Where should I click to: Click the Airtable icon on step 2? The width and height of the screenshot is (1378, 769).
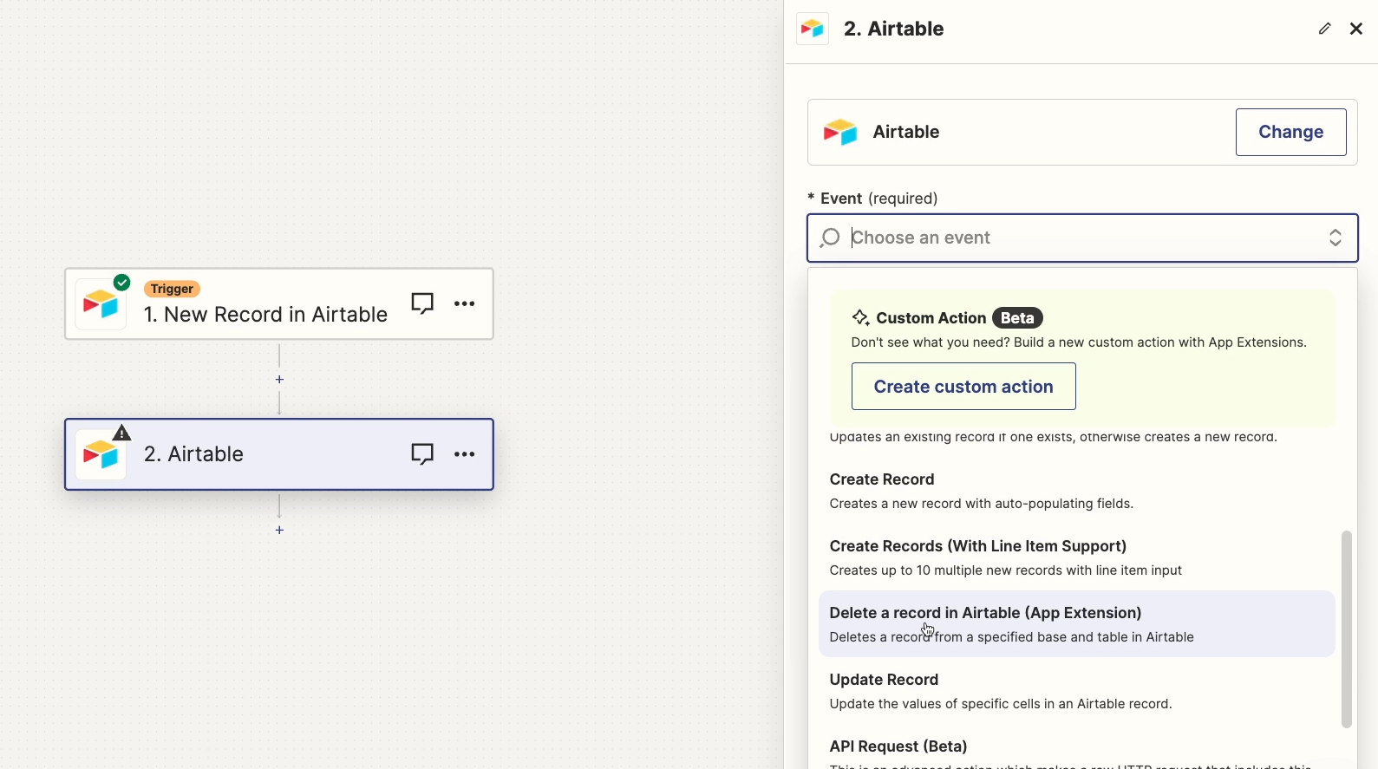coord(101,455)
